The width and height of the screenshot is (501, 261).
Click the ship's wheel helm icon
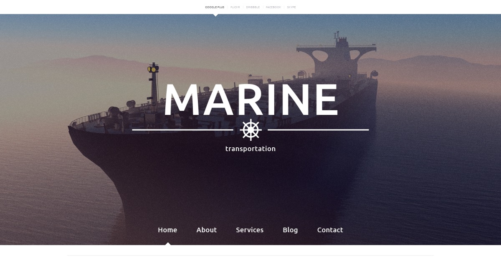[x=250, y=130]
